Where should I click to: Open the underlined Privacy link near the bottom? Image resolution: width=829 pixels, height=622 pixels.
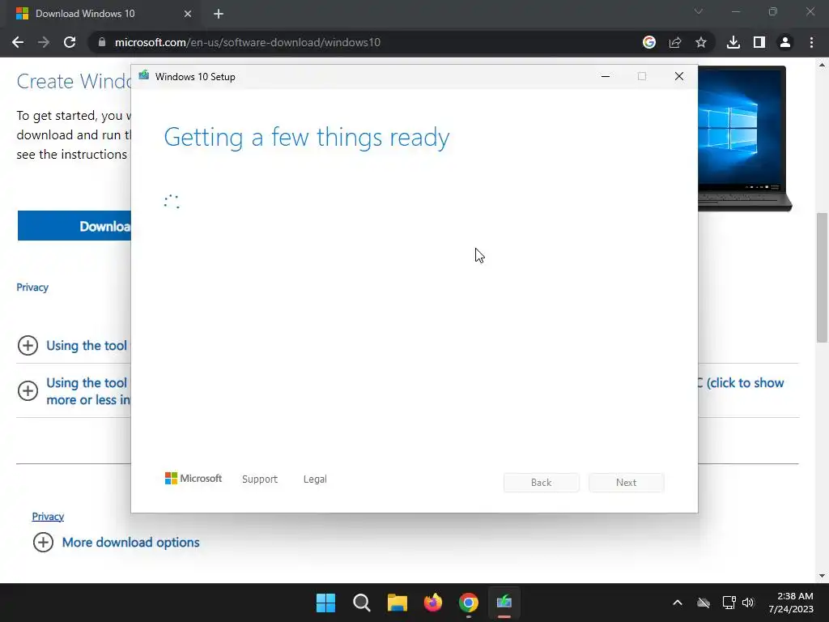[48, 516]
